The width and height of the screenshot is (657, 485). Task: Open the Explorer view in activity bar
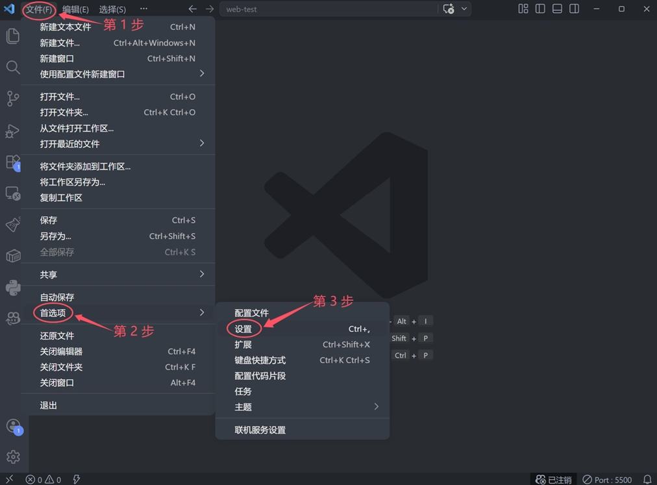[13, 36]
